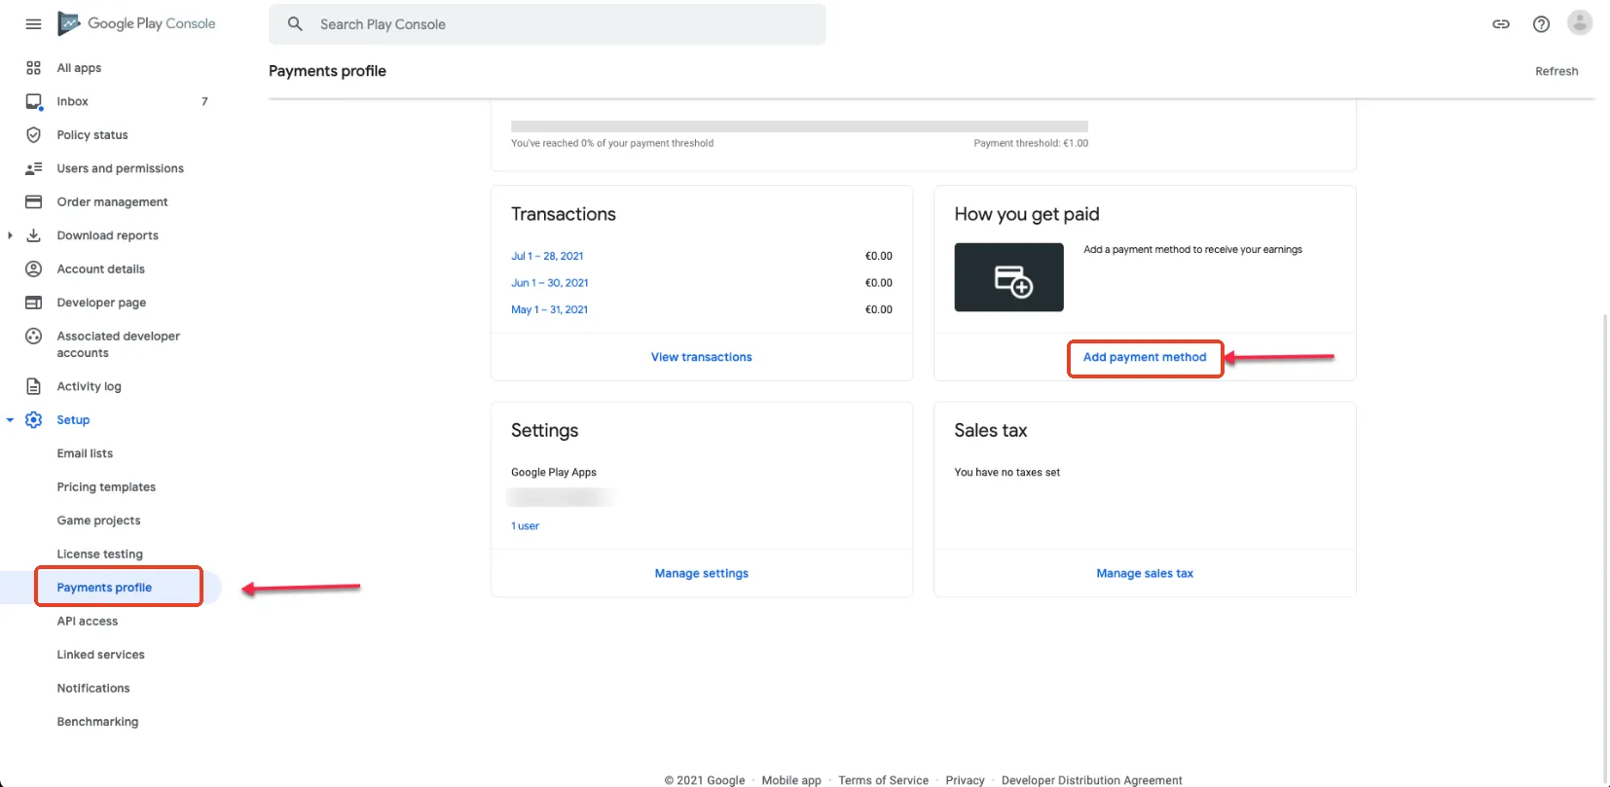Expand the Download reports section arrow
The width and height of the screenshot is (1610, 787).
[10, 235]
